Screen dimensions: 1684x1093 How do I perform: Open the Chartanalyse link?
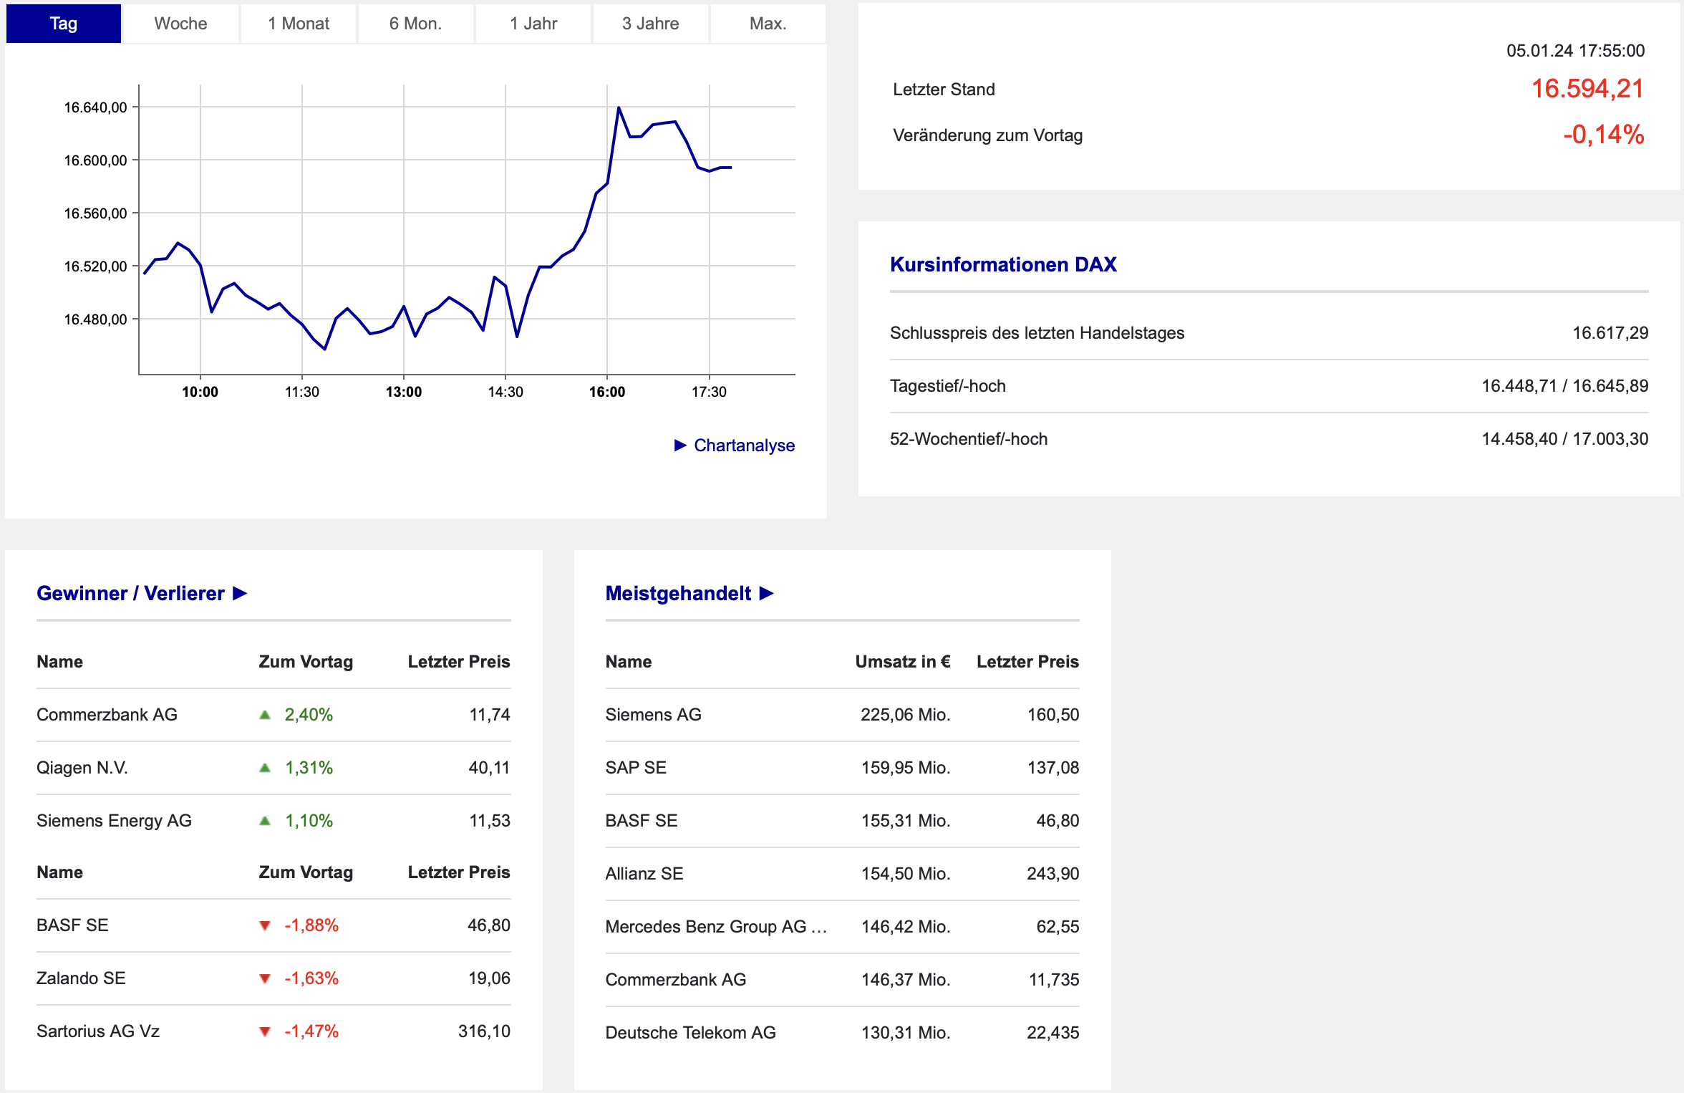(744, 446)
